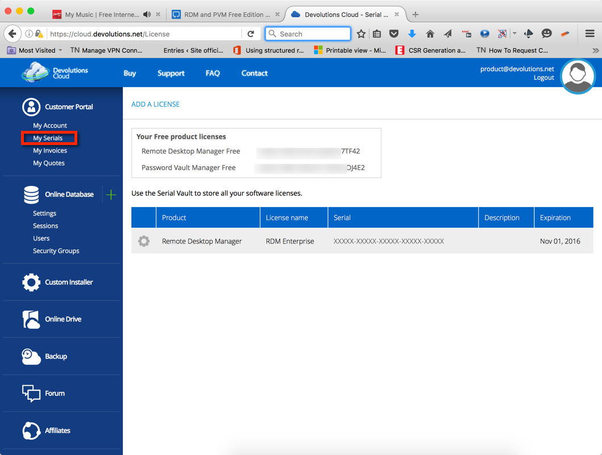Screen dimensions: 602x455
Task: Open the Printable view bookmark
Action: [x=350, y=50]
